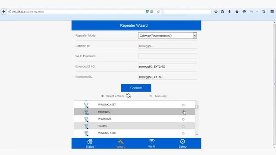276x155 pixels.
Task: Refresh the Wi-Fi list with the reload icon
Action: (x=129, y=96)
